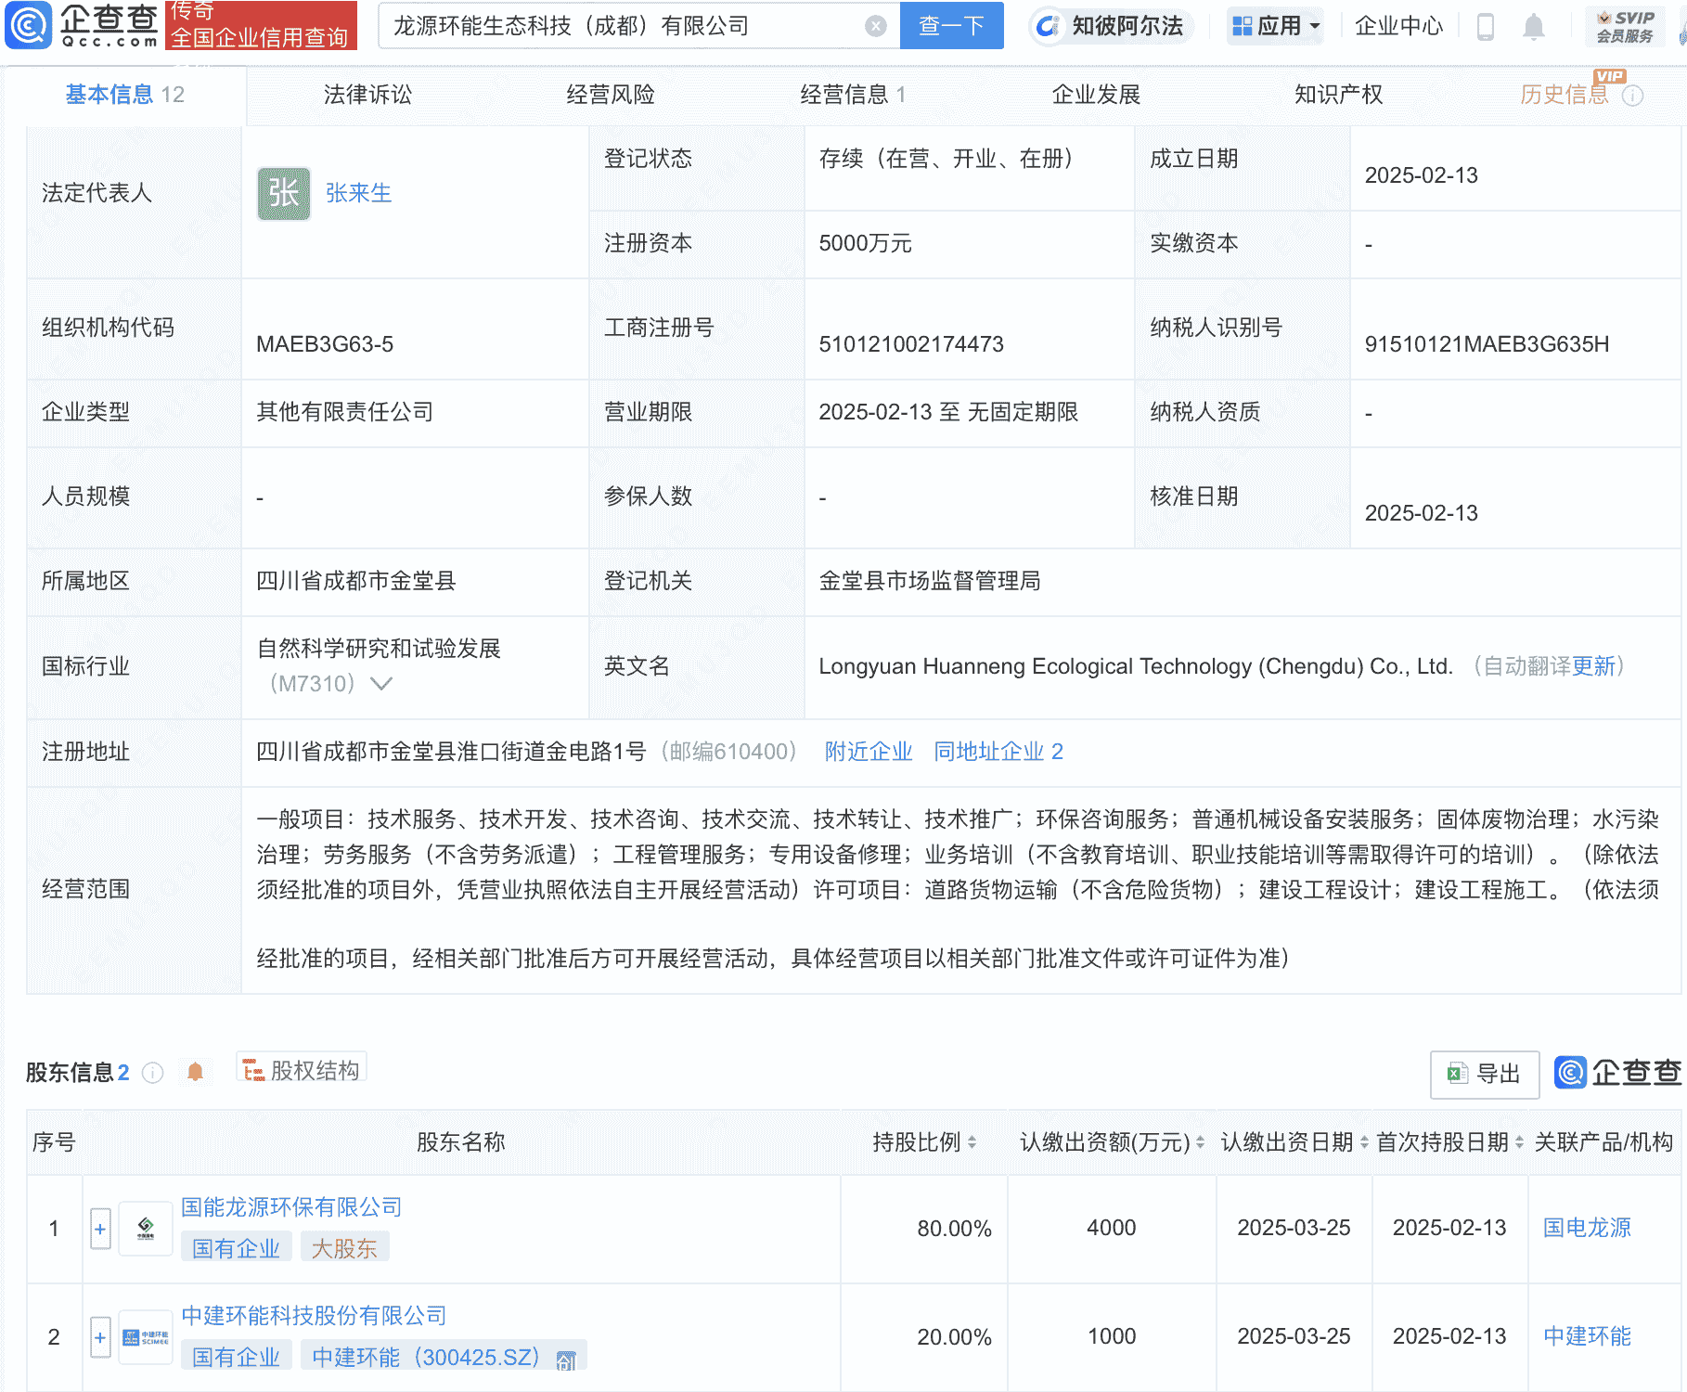This screenshot has width=1687, height=1392.
Task: Open the 附近企业 link
Action: 867,752
